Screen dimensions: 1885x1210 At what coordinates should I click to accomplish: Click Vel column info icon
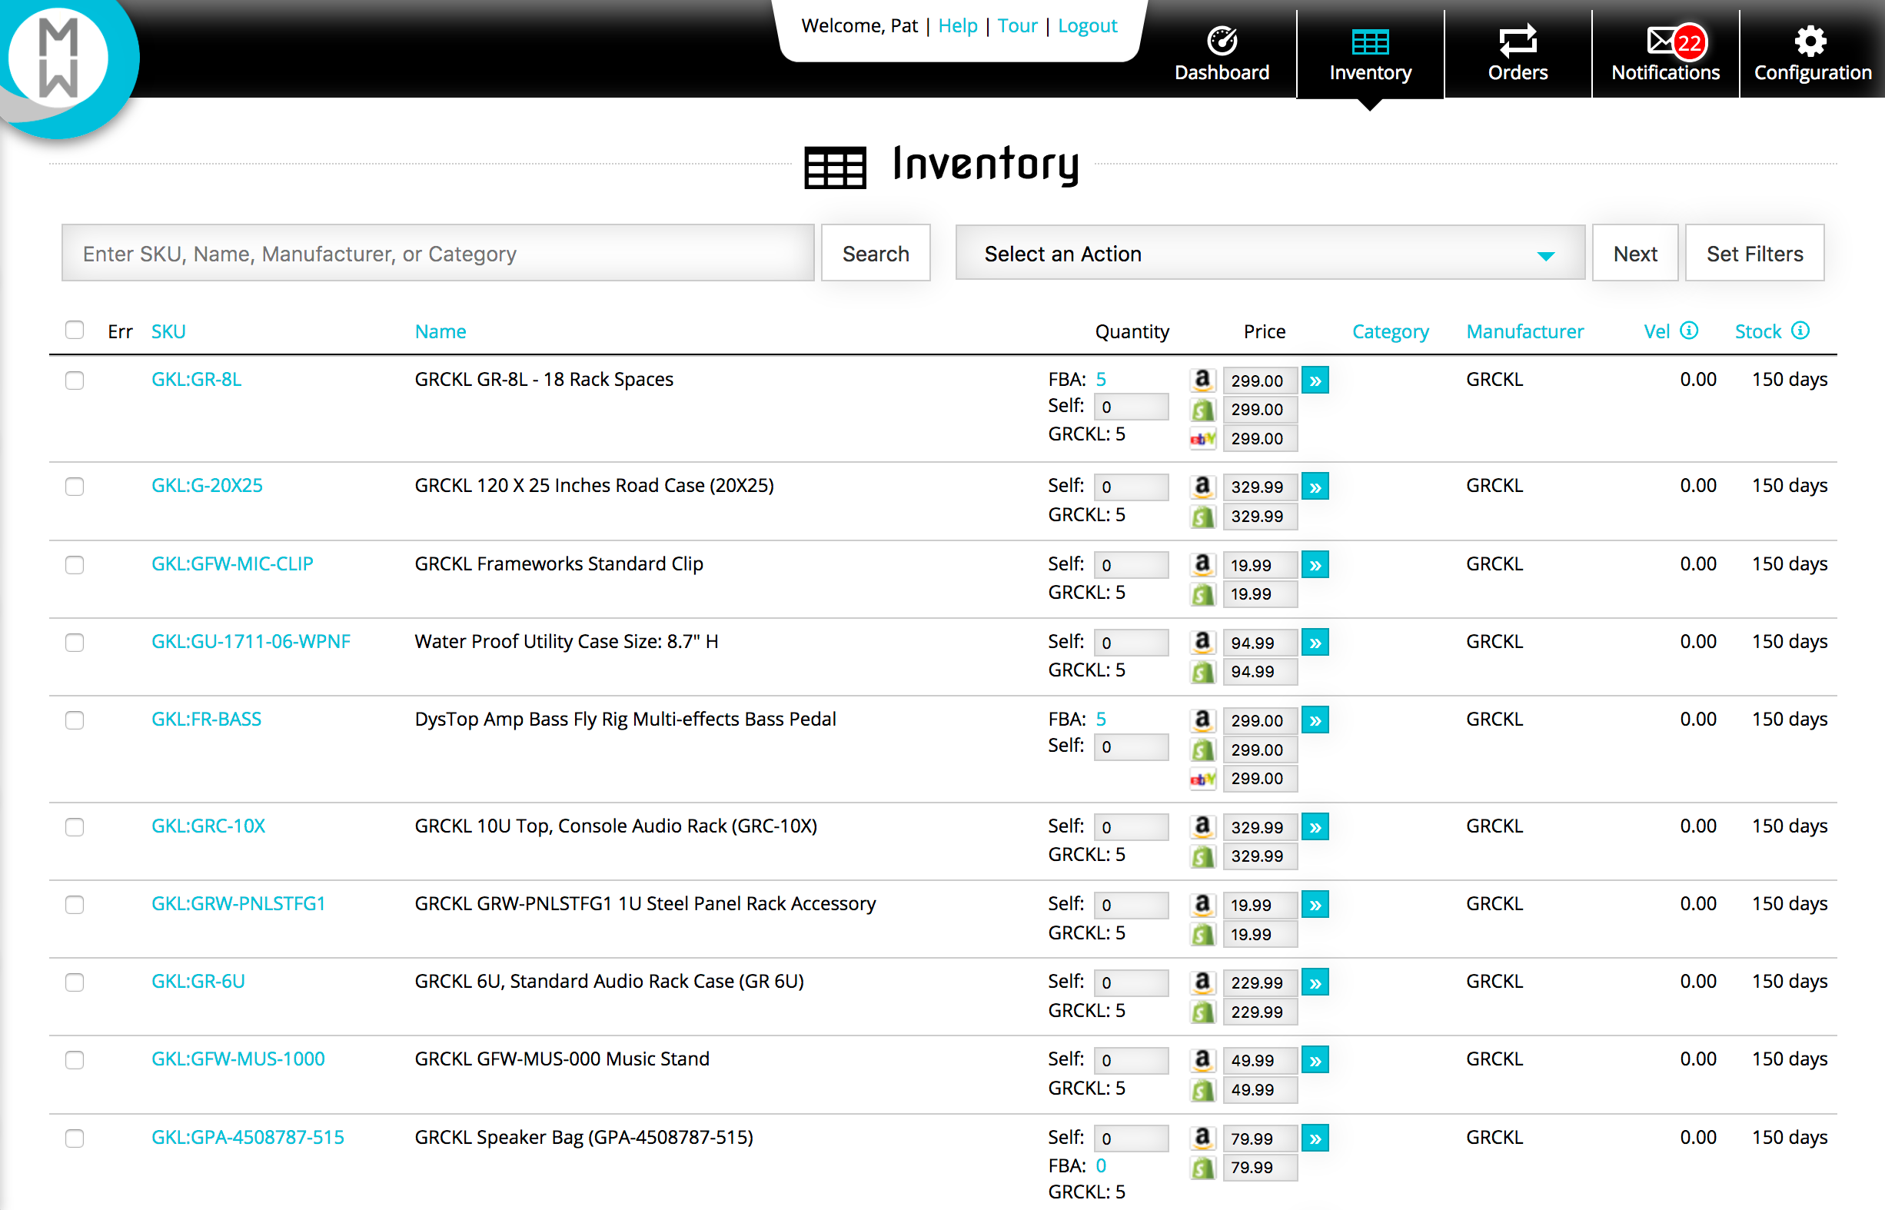click(1689, 331)
